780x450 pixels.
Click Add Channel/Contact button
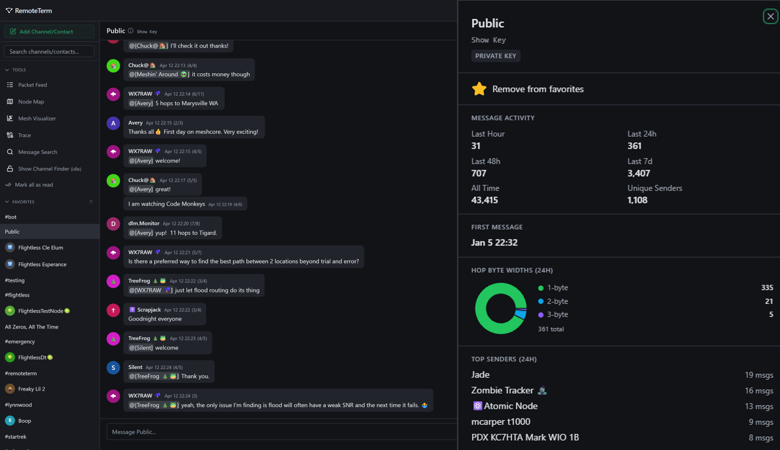[49, 31]
